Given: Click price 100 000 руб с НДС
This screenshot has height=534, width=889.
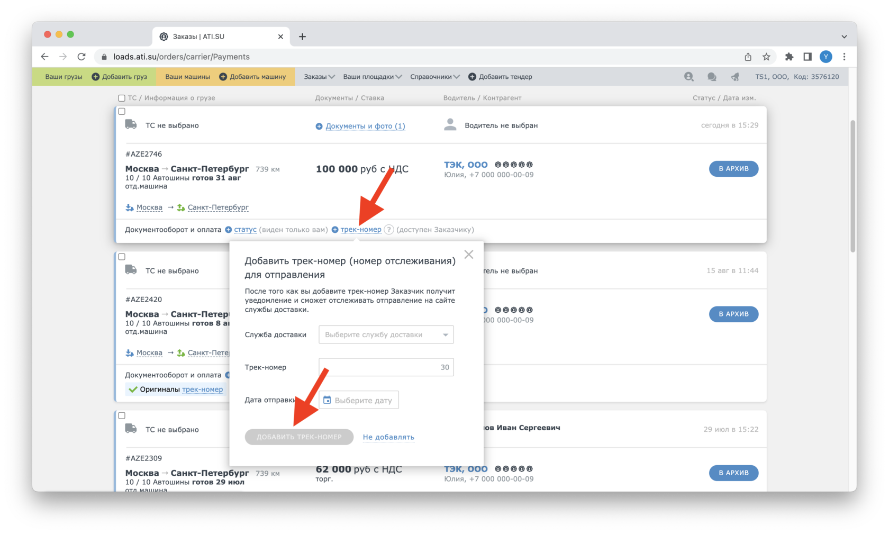Looking at the screenshot, I should click(362, 169).
